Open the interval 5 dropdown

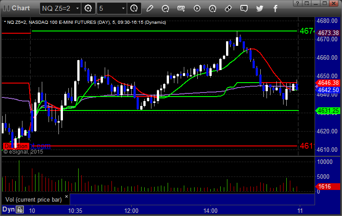[x=123, y=9]
